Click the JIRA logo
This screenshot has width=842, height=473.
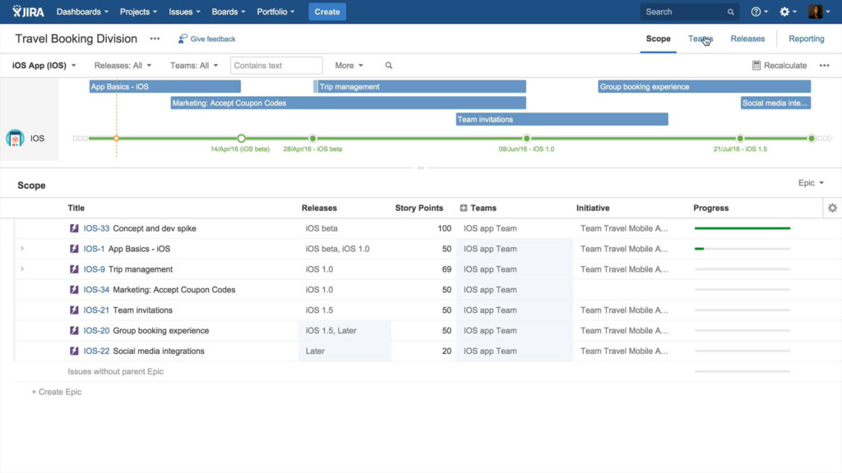tap(28, 11)
